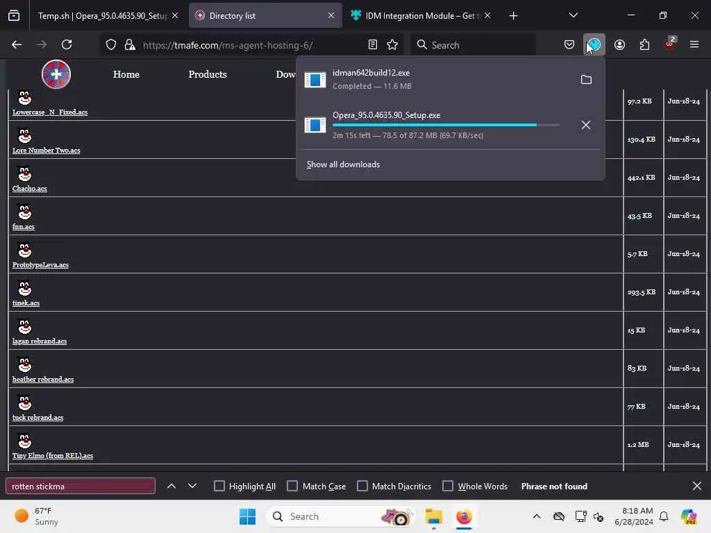Viewport: 711px width, 533px height.
Task: Open fun.acs file link
Action: click(24, 227)
